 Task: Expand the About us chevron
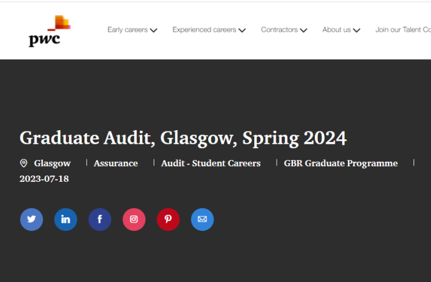tap(357, 30)
